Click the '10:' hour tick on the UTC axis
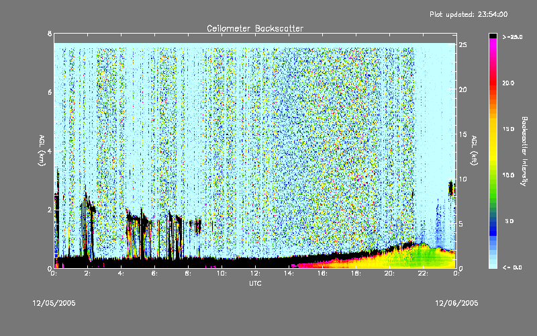 pos(222,274)
